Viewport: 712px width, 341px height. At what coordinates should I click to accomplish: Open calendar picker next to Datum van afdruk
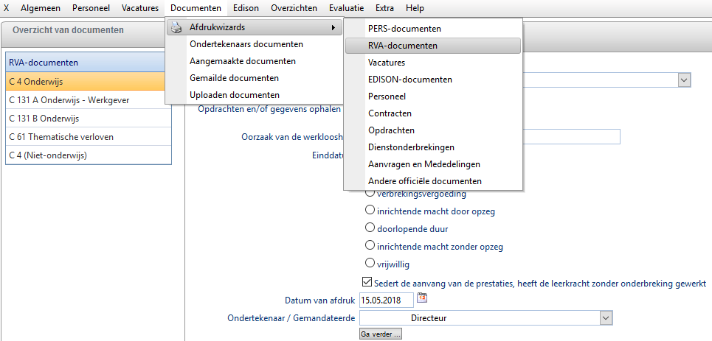point(422,298)
